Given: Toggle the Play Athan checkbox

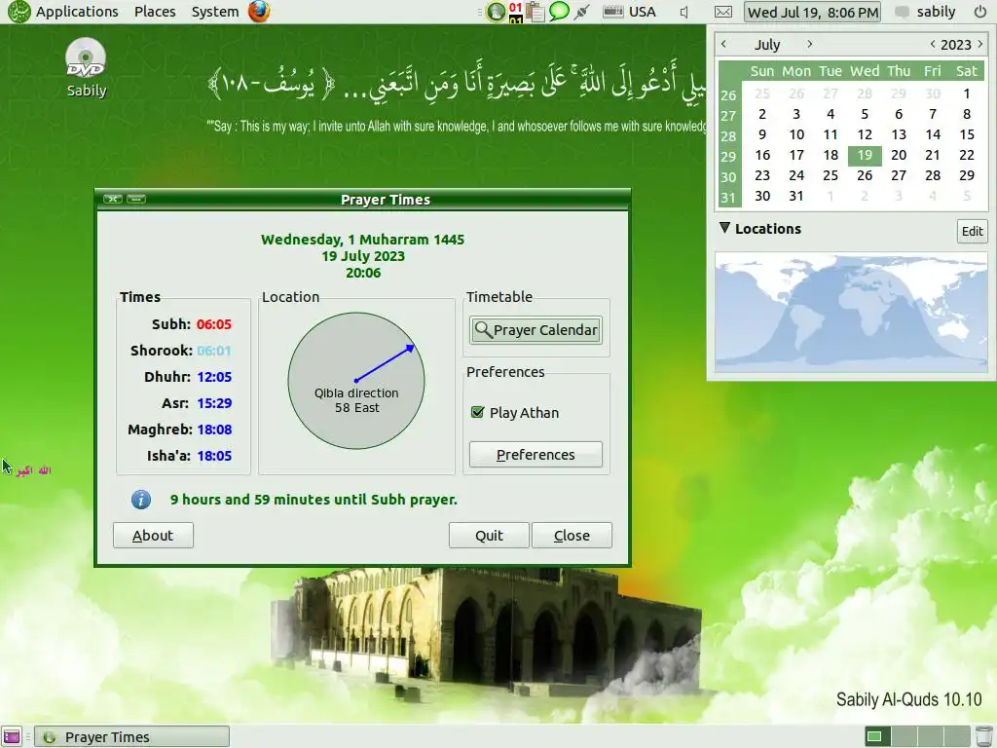Looking at the screenshot, I should (x=477, y=412).
